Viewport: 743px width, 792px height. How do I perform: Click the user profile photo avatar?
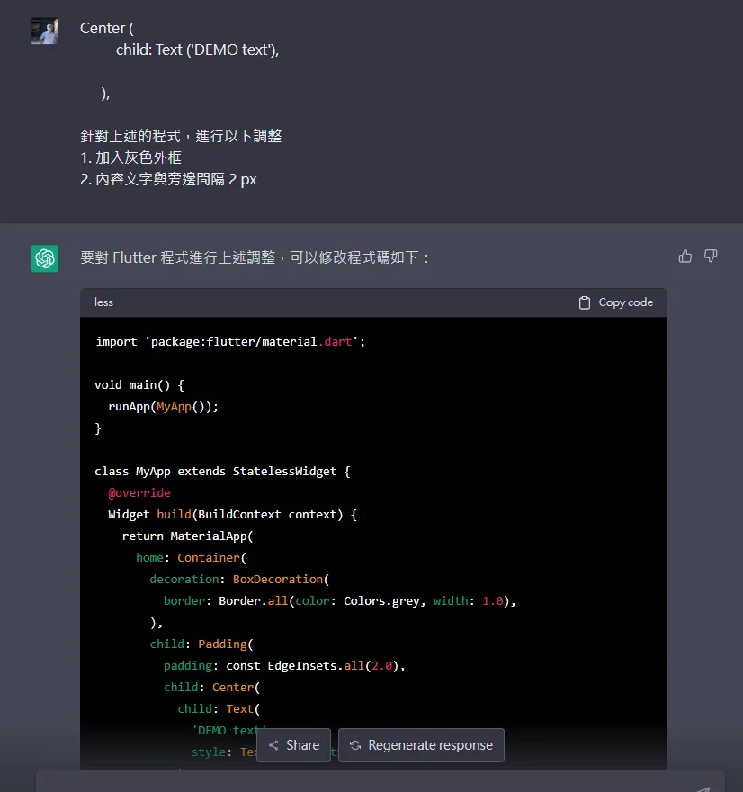click(x=45, y=31)
